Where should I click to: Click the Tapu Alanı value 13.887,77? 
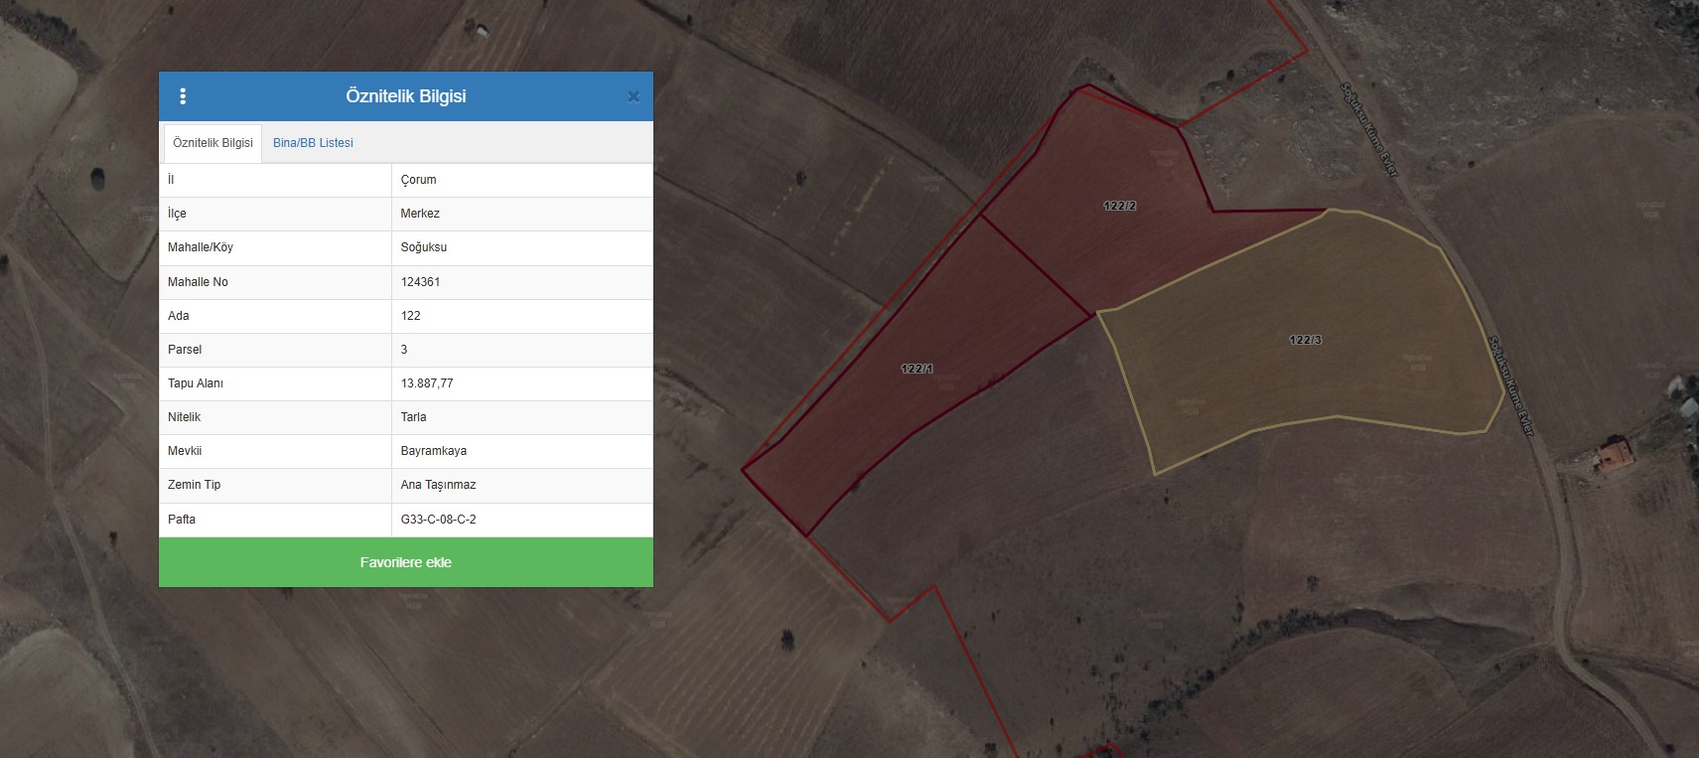click(427, 383)
